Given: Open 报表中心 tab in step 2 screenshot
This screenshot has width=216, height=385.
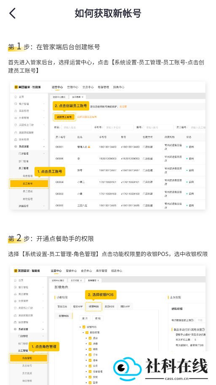Looking at the screenshot, I should pos(117,271).
